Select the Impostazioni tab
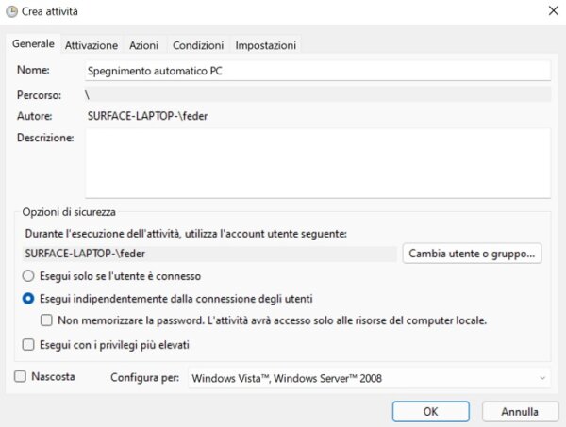Image resolution: width=566 pixels, height=427 pixels. point(266,45)
